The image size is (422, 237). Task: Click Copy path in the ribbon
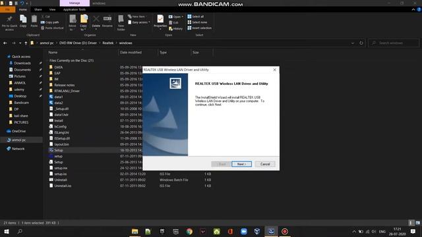50,22
